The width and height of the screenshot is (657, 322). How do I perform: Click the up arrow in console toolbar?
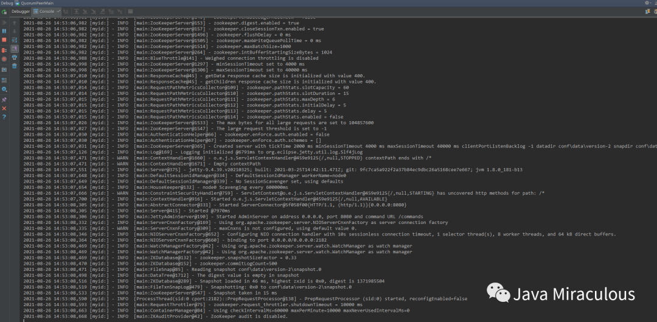15,23
